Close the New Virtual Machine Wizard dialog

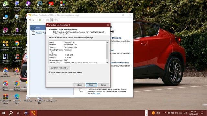(x=108, y=25)
